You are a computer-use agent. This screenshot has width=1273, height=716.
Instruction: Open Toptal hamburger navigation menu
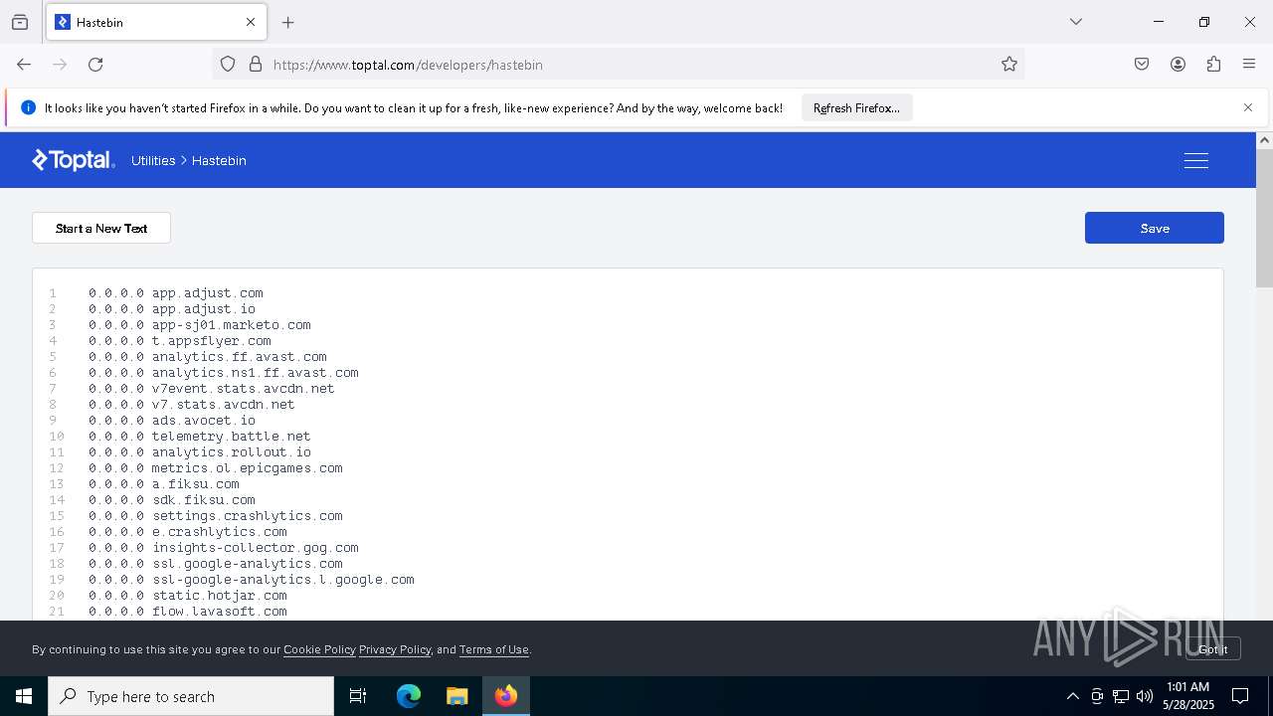pos(1196,160)
